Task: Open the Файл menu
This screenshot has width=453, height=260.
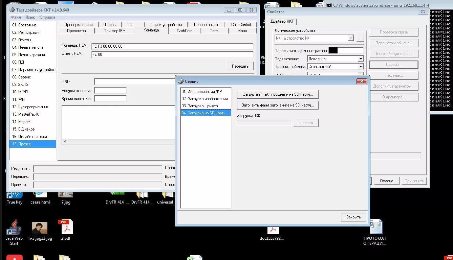Action: (x=16, y=17)
